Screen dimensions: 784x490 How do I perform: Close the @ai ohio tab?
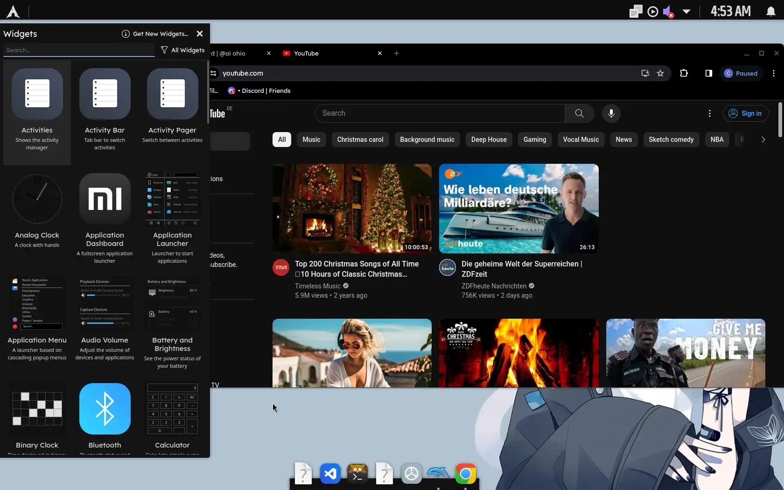269,53
